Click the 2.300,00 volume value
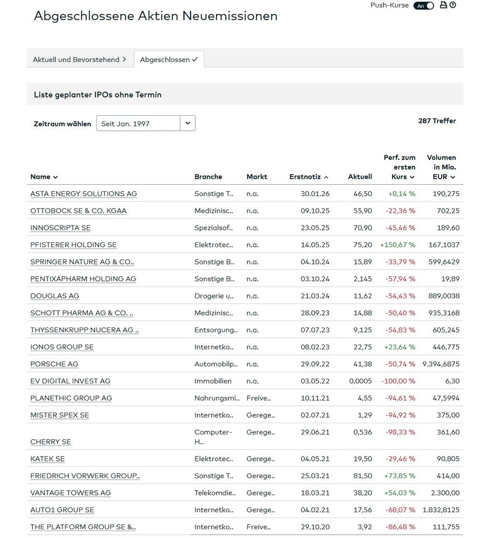The height and width of the screenshot is (538, 503). click(445, 493)
